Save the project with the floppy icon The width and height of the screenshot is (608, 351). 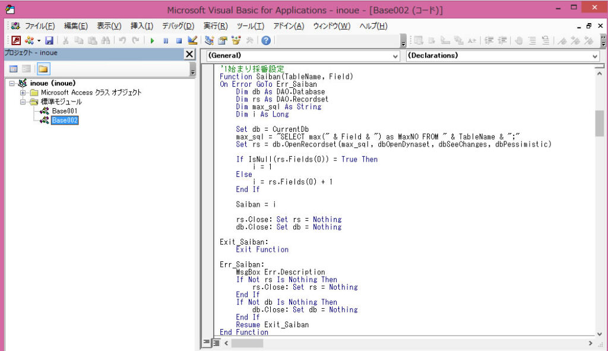pyautogui.click(x=49, y=40)
